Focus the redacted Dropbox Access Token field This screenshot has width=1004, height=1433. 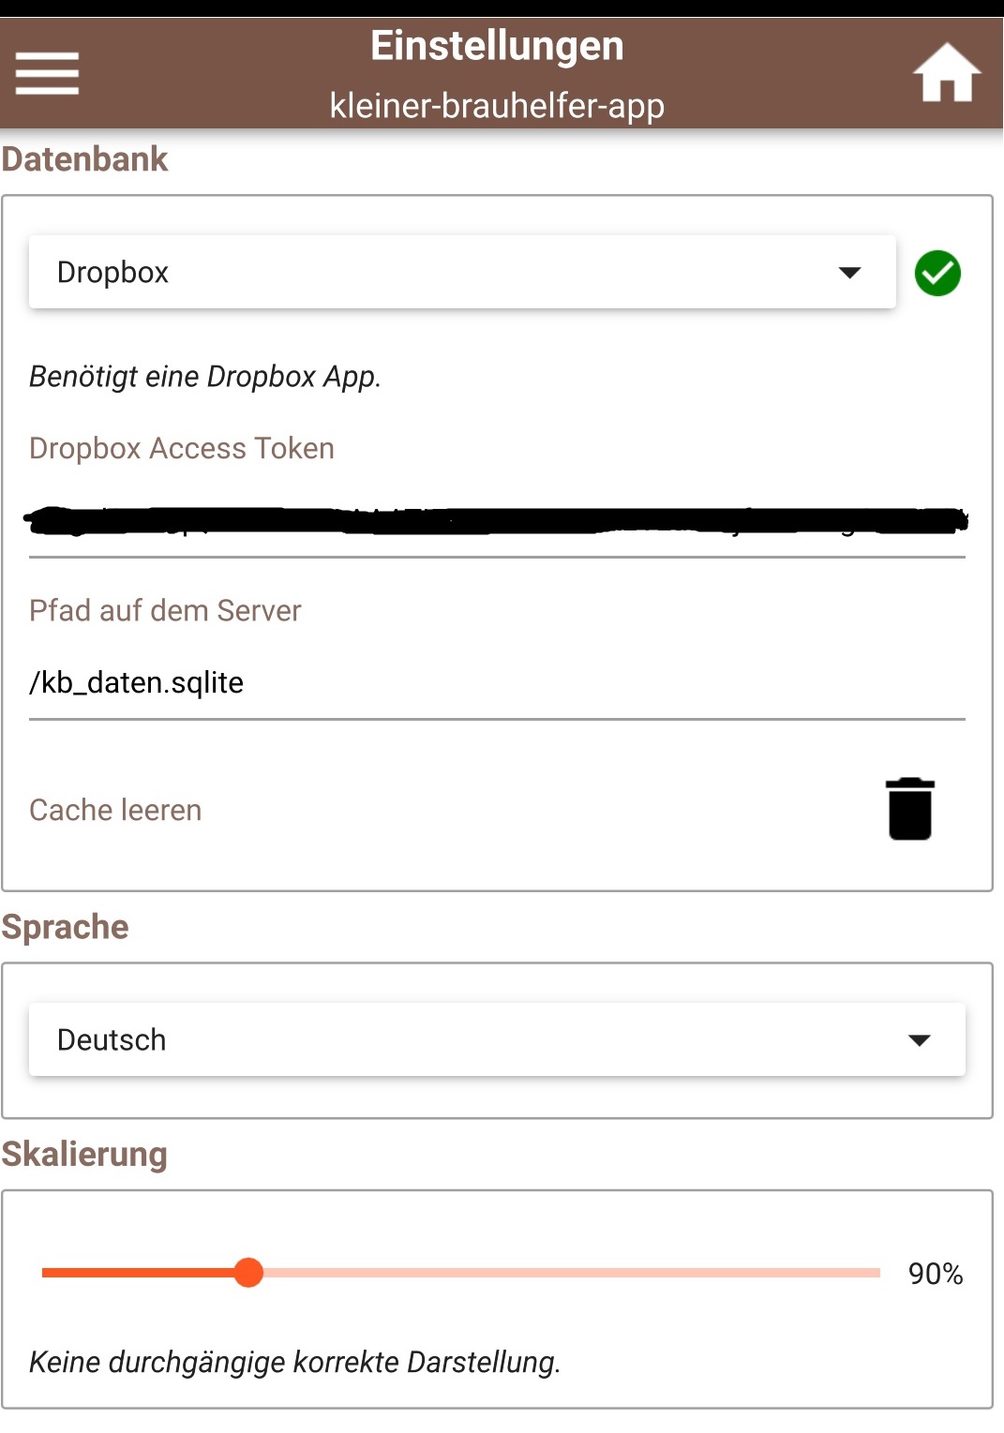497,521
